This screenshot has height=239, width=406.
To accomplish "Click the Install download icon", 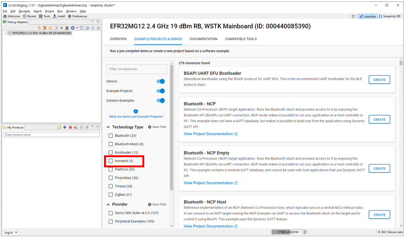I will (55, 16).
